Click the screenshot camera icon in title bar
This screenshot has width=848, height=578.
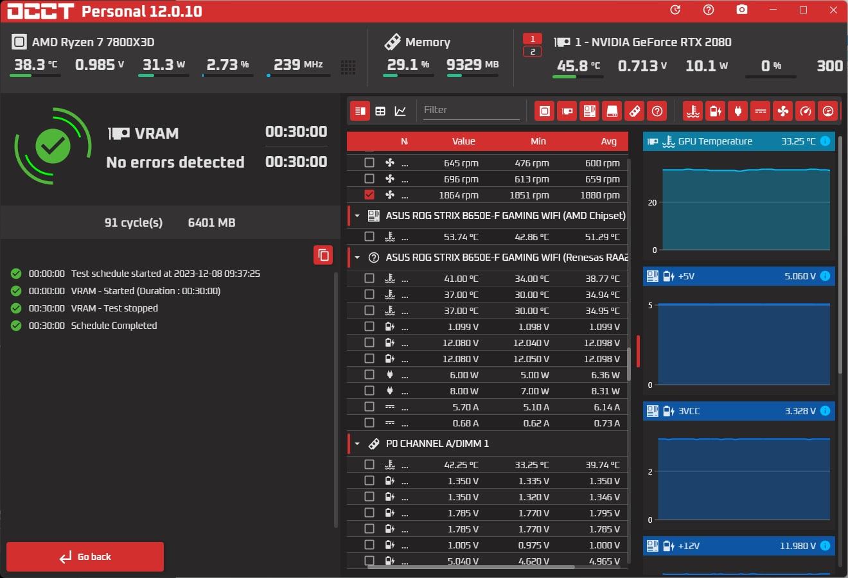pos(742,10)
